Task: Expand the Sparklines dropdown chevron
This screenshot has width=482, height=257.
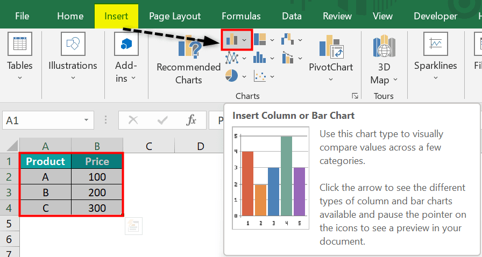Action: point(436,78)
